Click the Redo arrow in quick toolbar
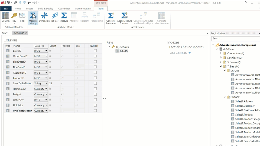 [x=25, y=3]
